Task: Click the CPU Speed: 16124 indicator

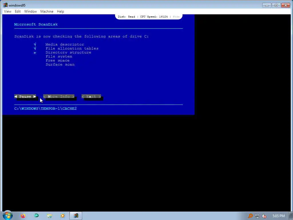Action: click(x=154, y=17)
